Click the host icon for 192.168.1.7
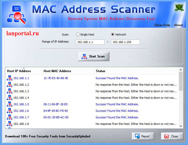 pyautogui.click(x=10, y=117)
